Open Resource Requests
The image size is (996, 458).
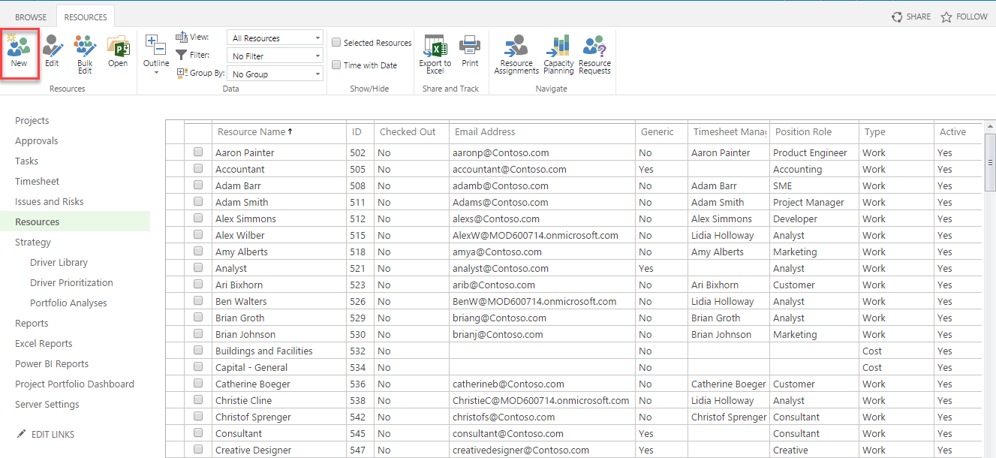(594, 56)
